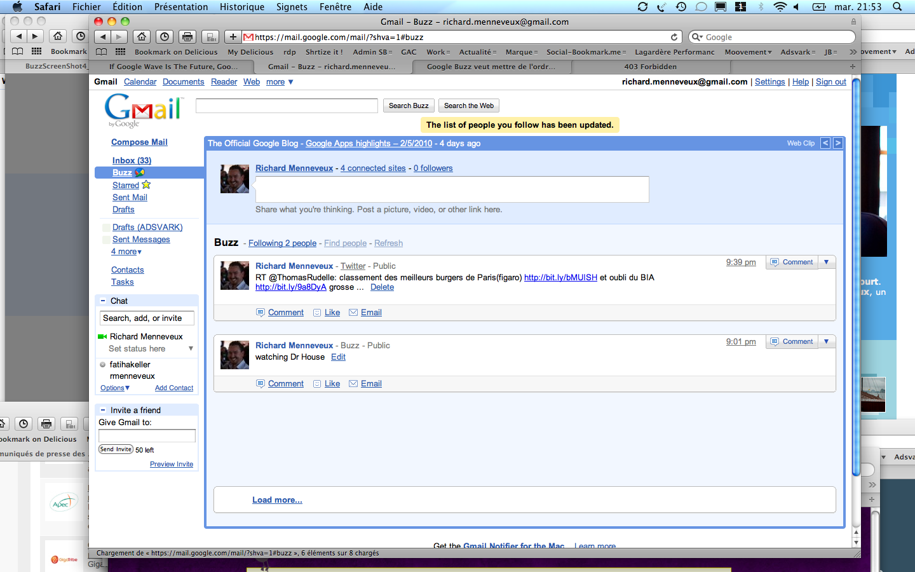Open the Historique menu
Image resolution: width=915 pixels, height=572 pixels.
[x=242, y=6]
